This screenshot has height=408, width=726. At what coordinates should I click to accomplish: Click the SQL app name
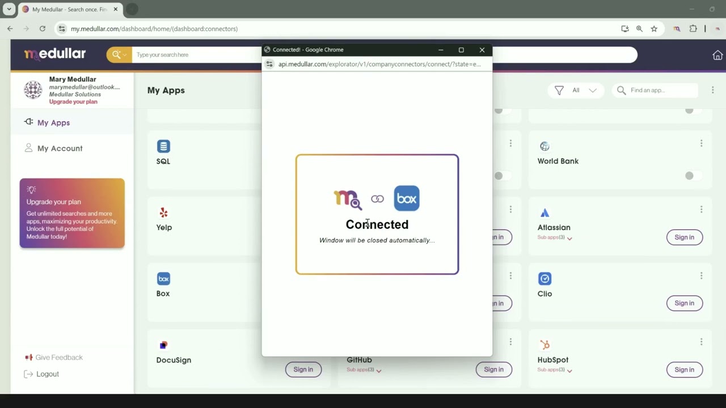(163, 161)
